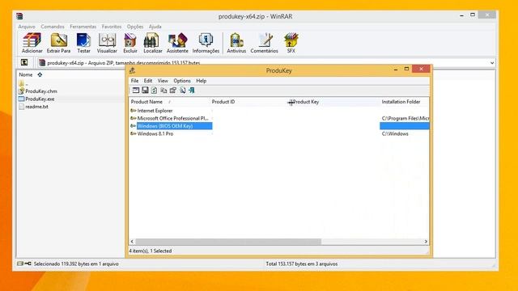
Task: Open the Ajuda menu in WinRAR
Action: click(155, 27)
